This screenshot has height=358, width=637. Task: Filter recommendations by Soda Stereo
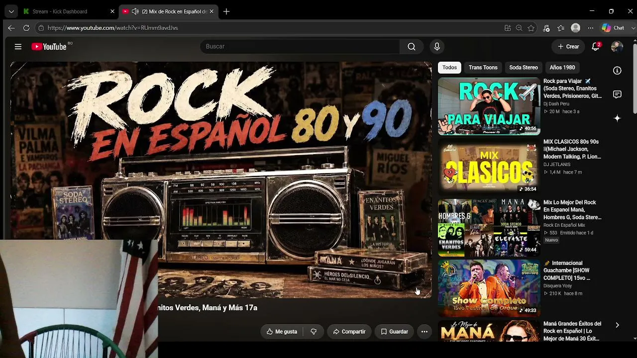point(524,68)
